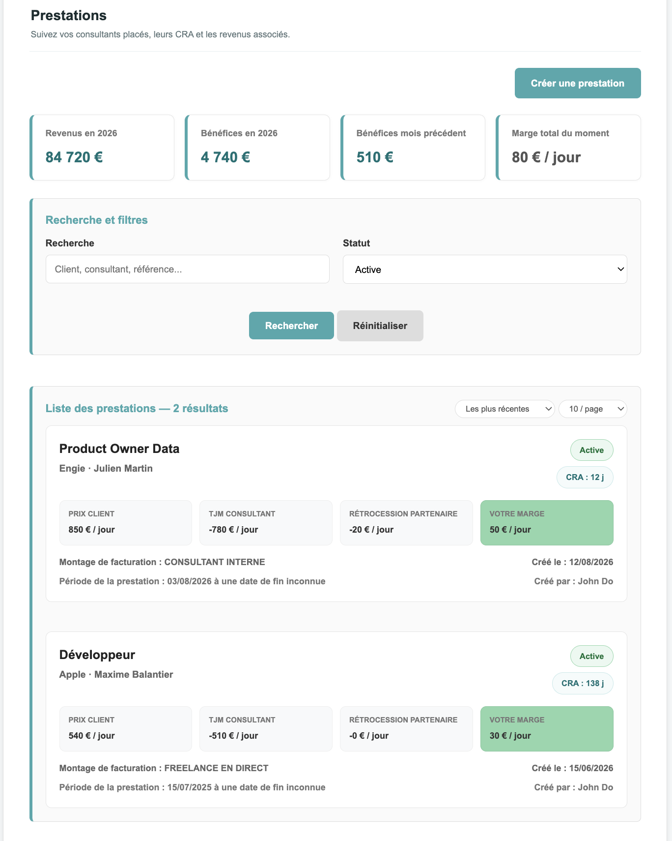The image size is (672, 841).
Task: Select the Revenus en 2026 card
Action: [102, 148]
